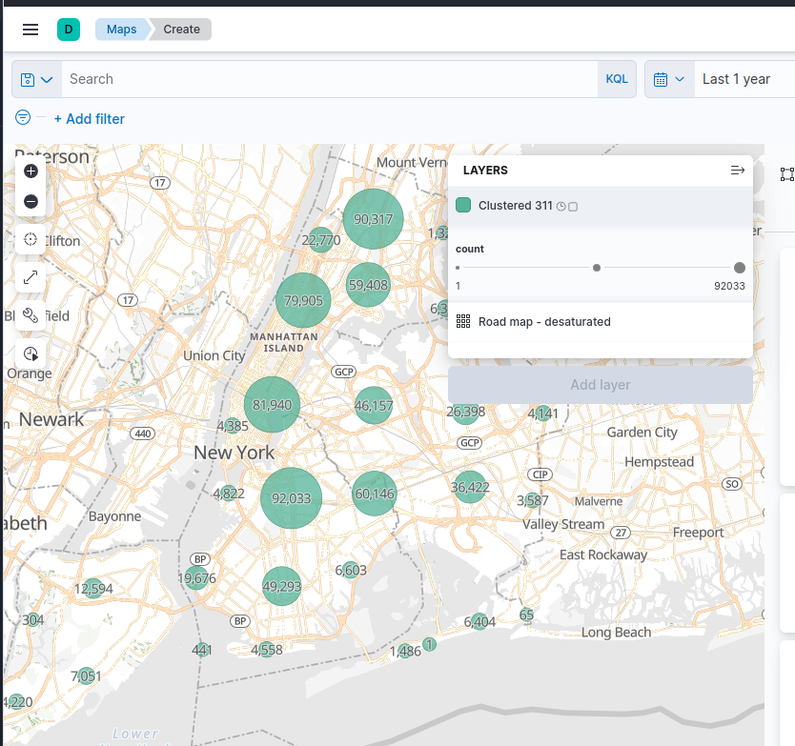Click the 59,408 cluster bubble

(368, 284)
